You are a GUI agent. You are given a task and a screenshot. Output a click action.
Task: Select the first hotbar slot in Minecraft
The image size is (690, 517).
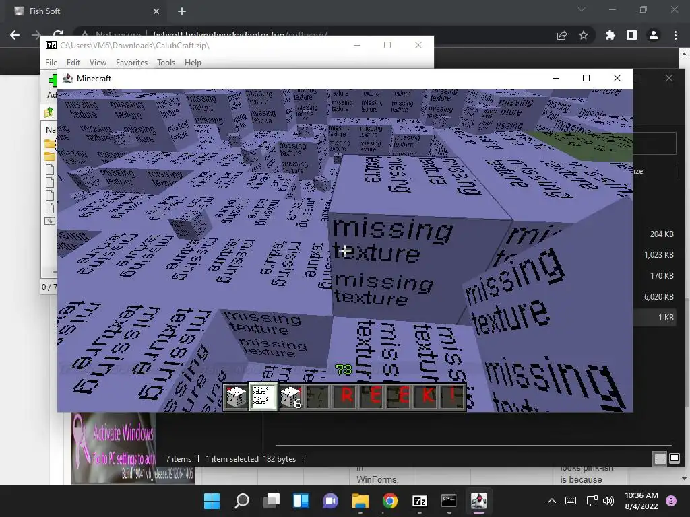[x=236, y=396]
